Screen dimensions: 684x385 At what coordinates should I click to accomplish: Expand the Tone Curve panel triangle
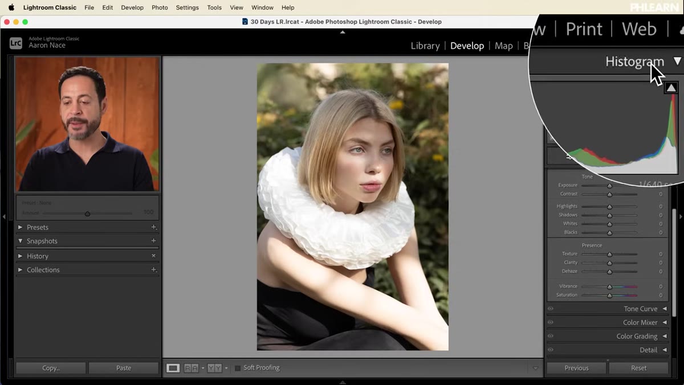coord(665,309)
